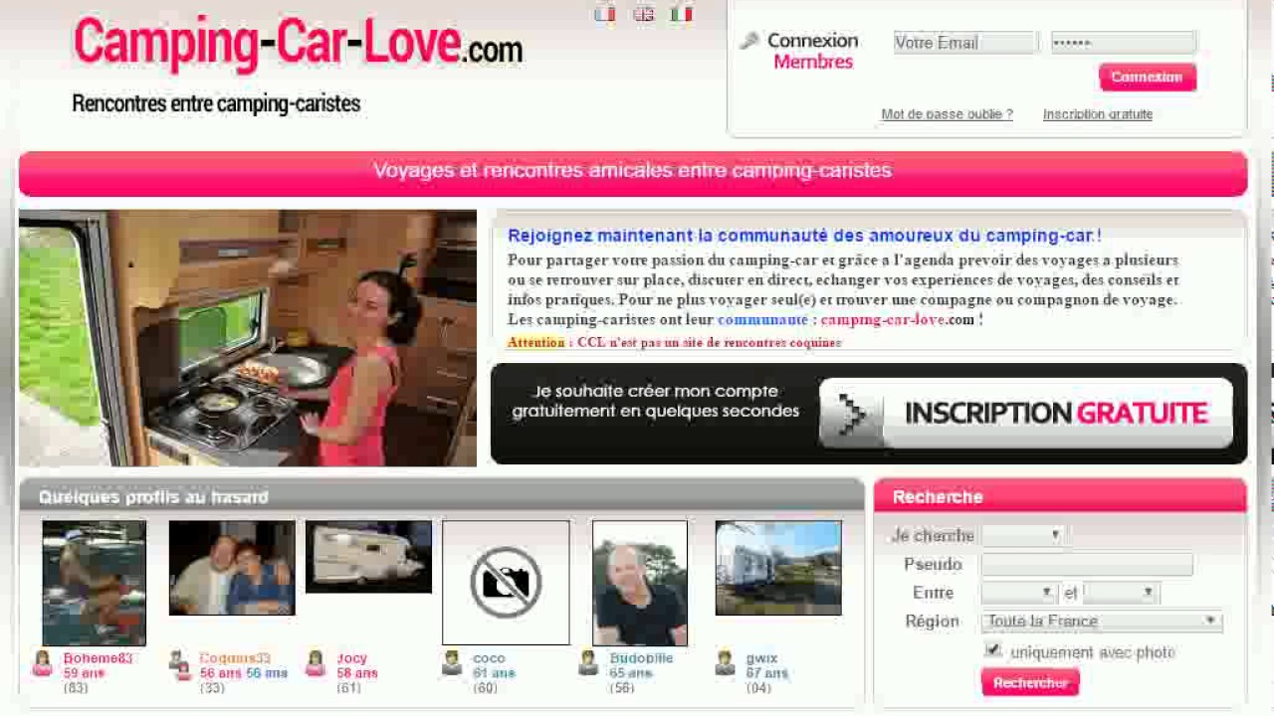Click 'Rejoignez maintenant la communauté' heading
Screen dimensions: 1274x716
804,237
